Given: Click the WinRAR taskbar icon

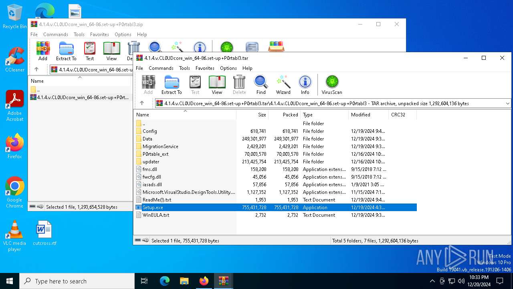Looking at the screenshot, I should click(224, 281).
